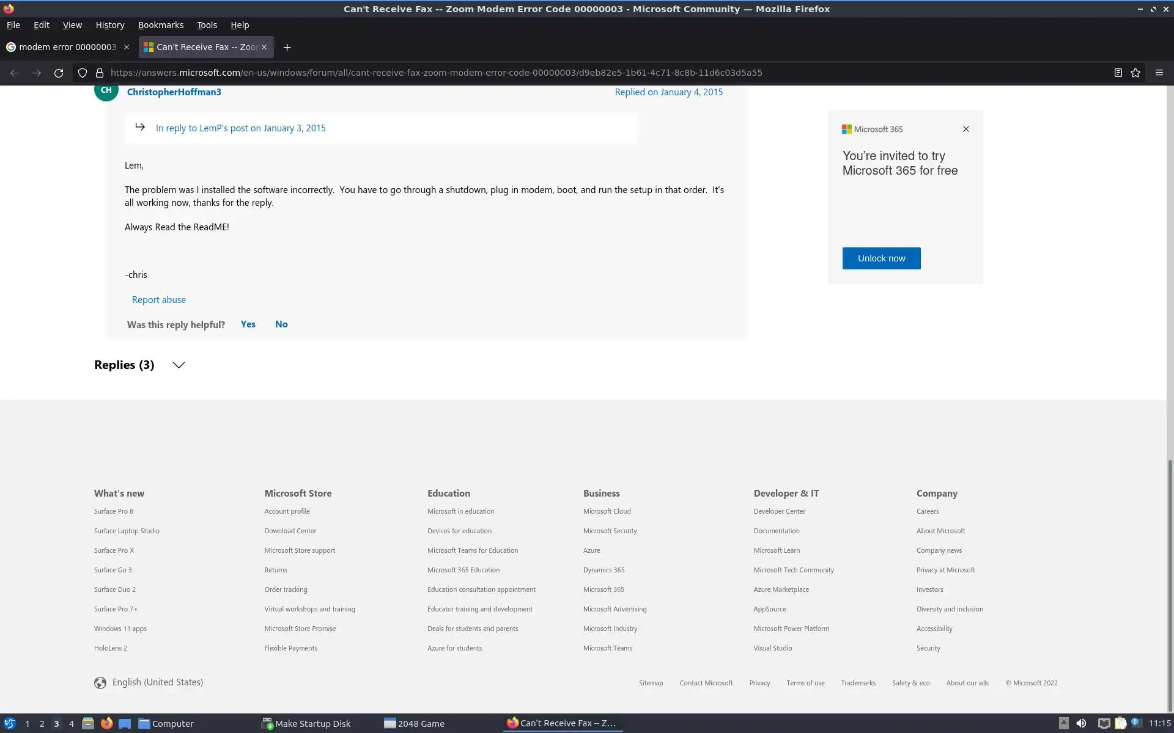Open tracking protection shield icon
The width and height of the screenshot is (1174, 733).
pyautogui.click(x=82, y=73)
